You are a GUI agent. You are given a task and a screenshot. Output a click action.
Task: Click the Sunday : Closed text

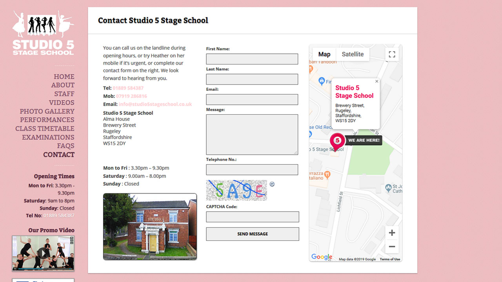(121, 184)
